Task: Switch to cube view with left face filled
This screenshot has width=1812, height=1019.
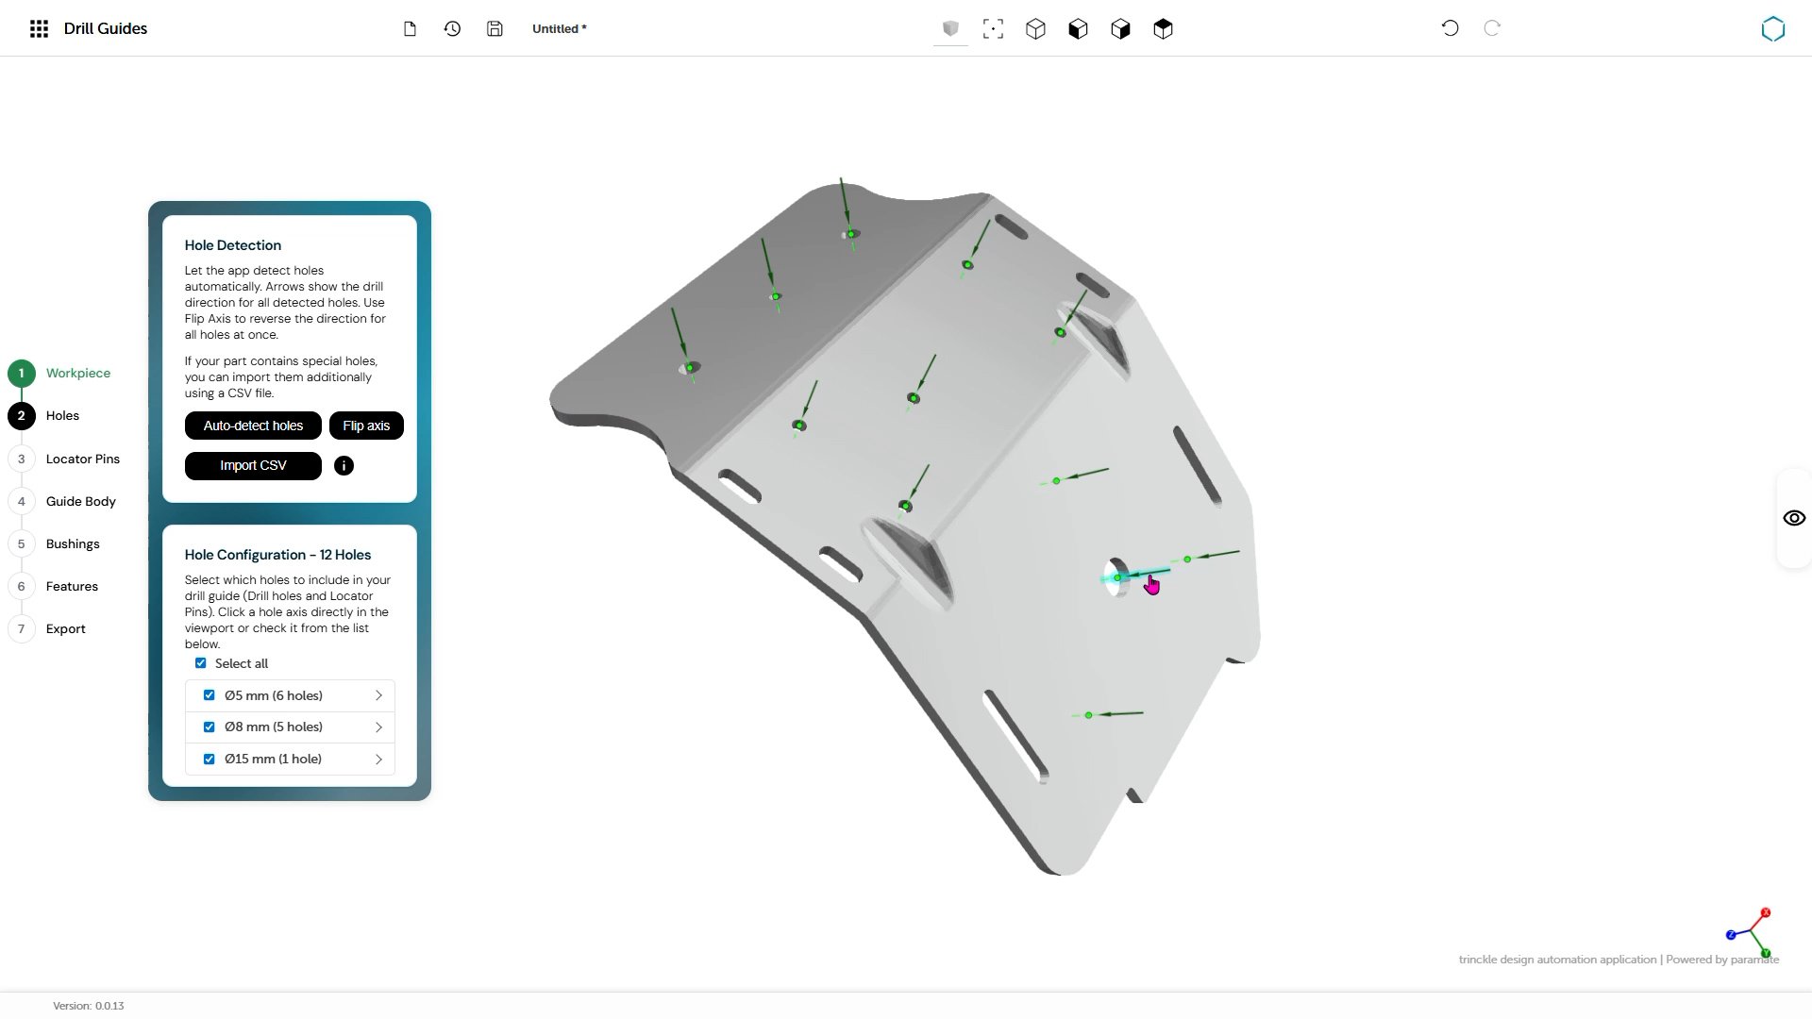Action: click(x=1078, y=29)
